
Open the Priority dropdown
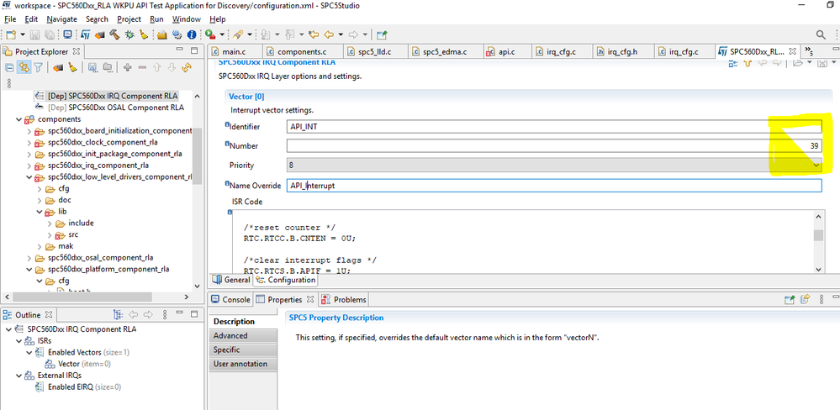(x=816, y=166)
